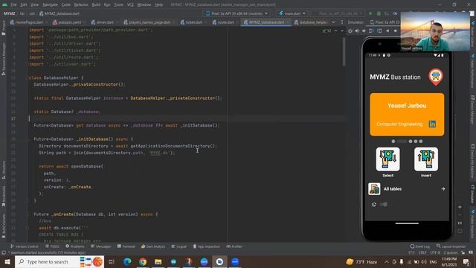Click the emulator zoom in plus icon
Screen dimensions: 476x268
coord(460,207)
